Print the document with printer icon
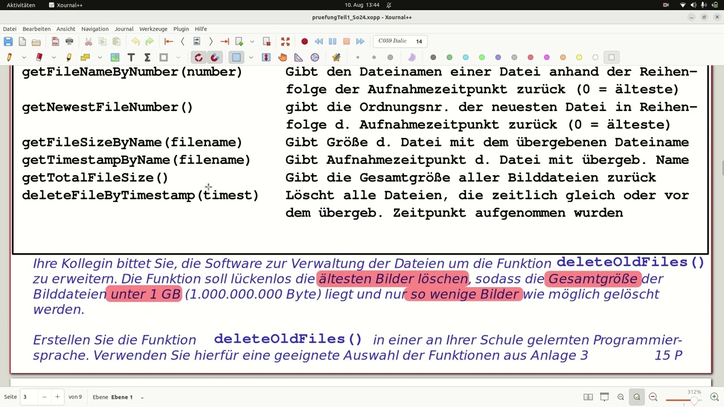The height and width of the screenshot is (407, 724). click(x=69, y=41)
